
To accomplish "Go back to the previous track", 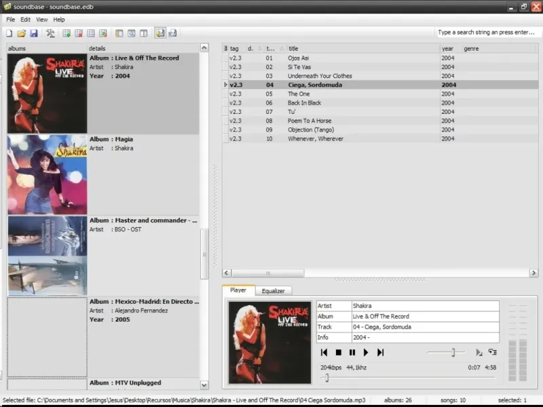I will coord(324,352).
